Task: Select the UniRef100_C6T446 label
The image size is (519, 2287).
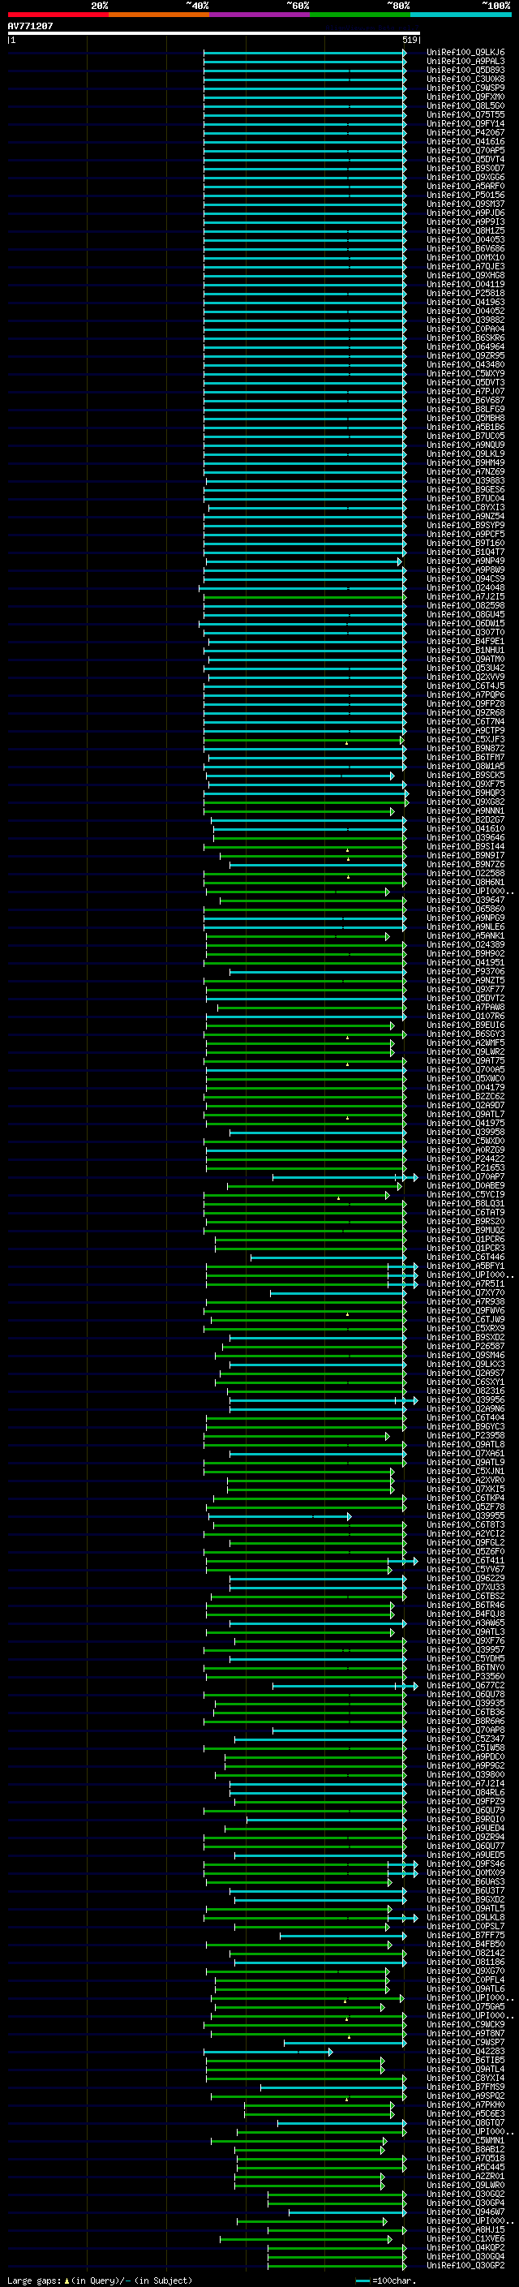Action: coord(465,1257)
